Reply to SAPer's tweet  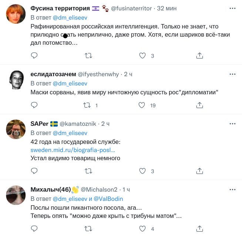[34, 171]
